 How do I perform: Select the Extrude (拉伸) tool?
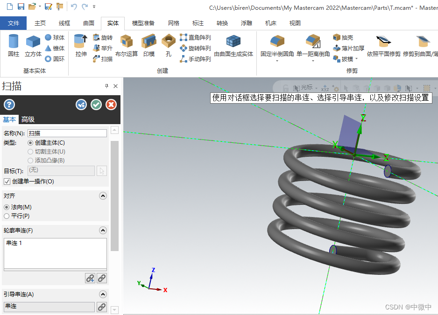[81, 46]
